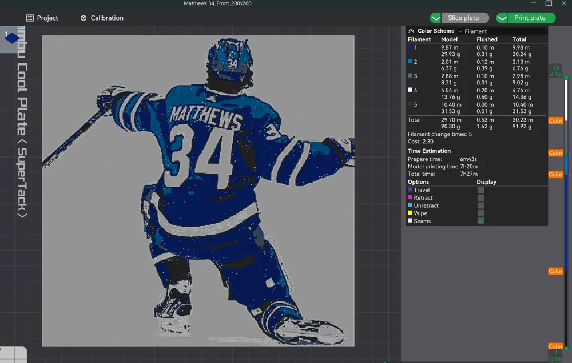Click the yellow Wipe legend icon
The height and width of the screenshot is (363, 572).
(410, 213)
